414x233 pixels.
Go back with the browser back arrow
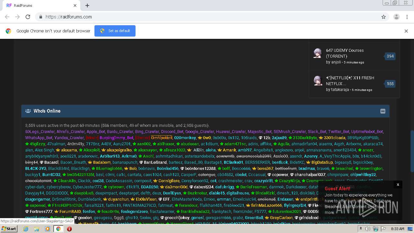7,17
